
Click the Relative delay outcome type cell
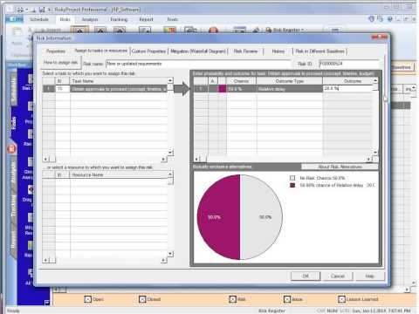click(289, 89)
